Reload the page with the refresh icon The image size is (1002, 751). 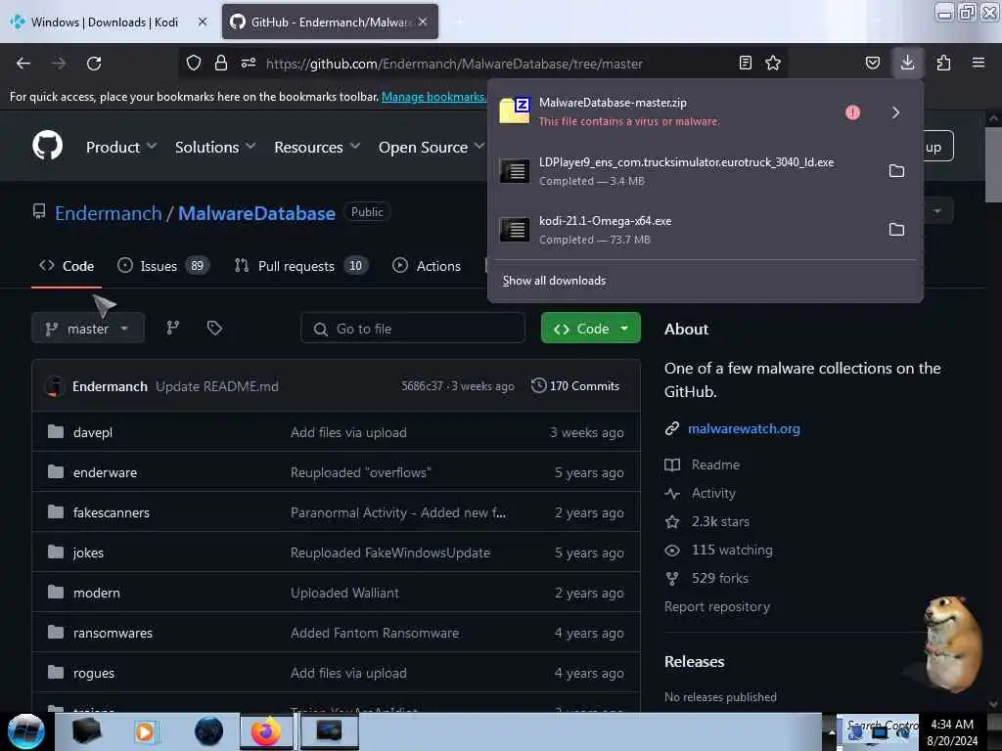pos(94,64)
